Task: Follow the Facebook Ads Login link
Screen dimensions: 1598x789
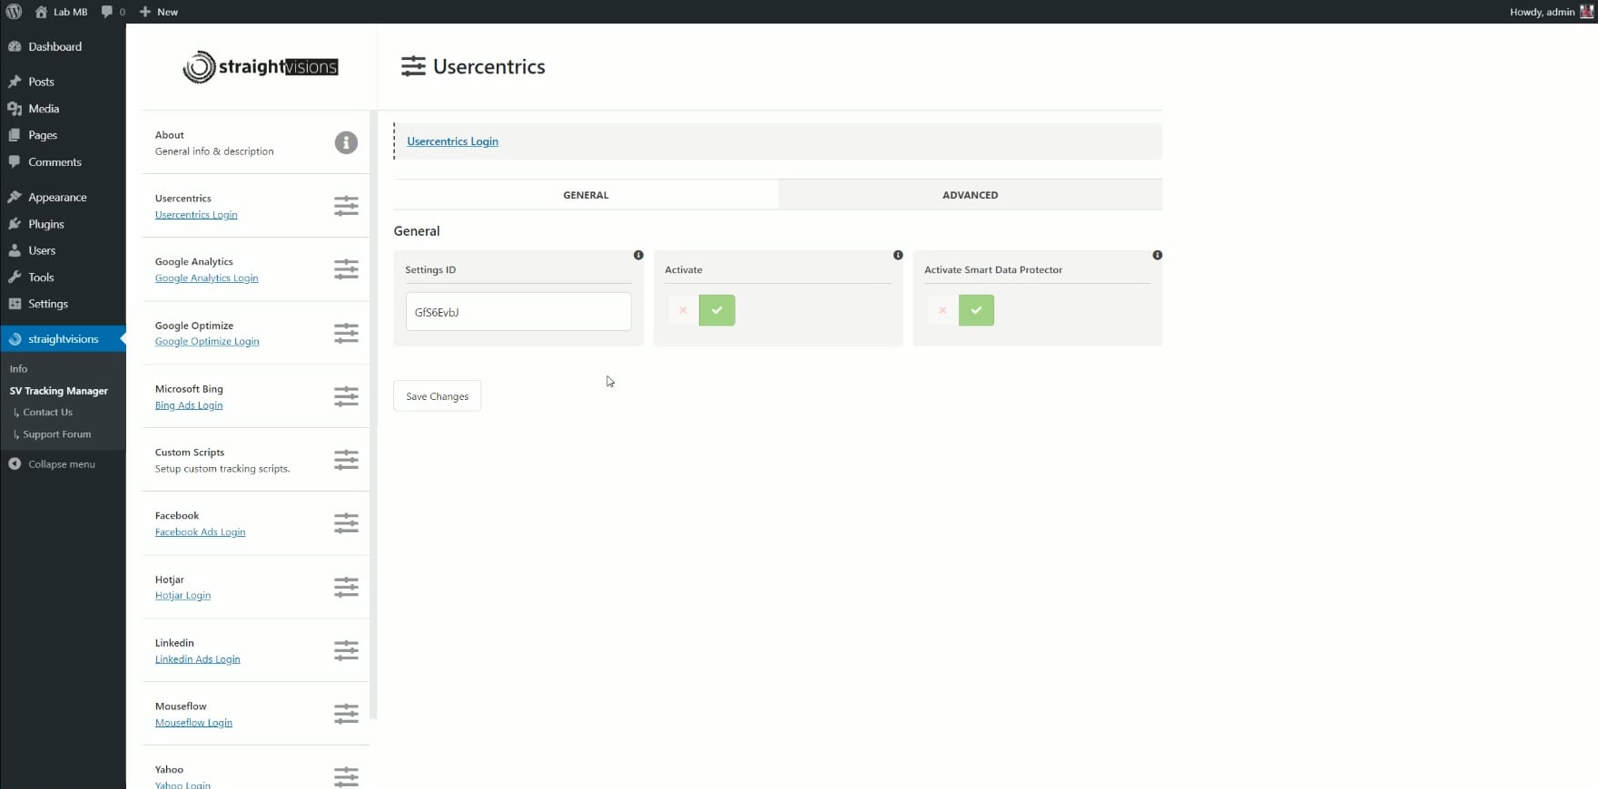Action: pyautogui.click(x=200, y=532)
